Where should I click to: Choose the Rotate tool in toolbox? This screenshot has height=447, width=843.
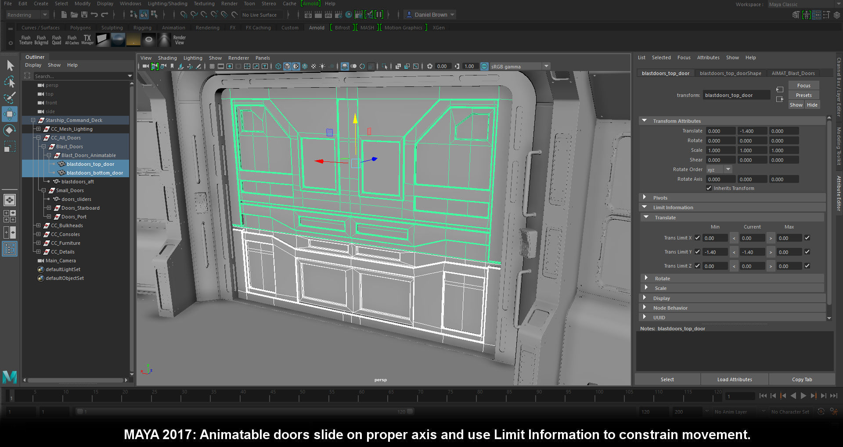pyautogui.click(x=10, y=130)
